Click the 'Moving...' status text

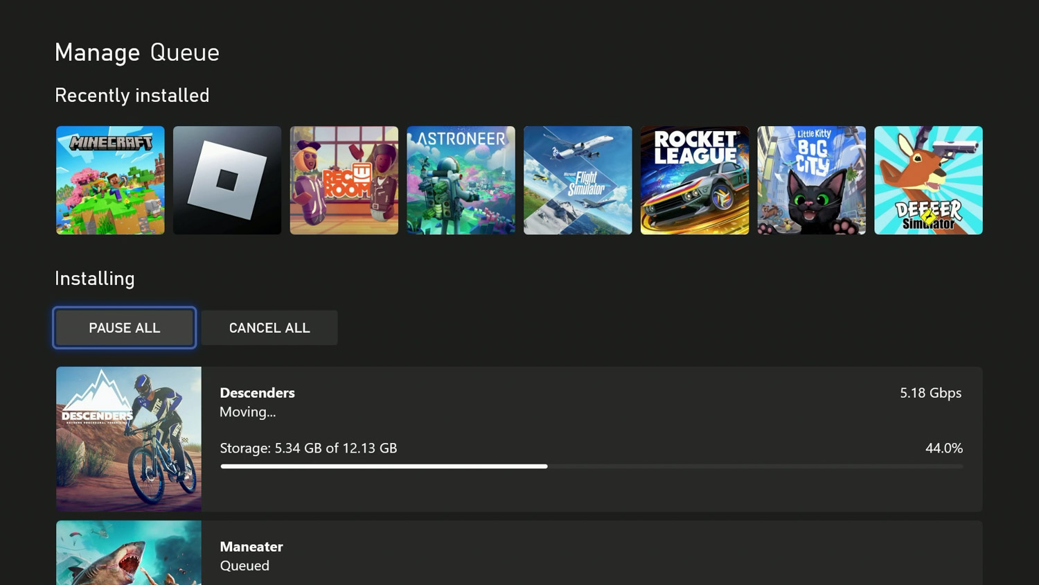(248, 412)
